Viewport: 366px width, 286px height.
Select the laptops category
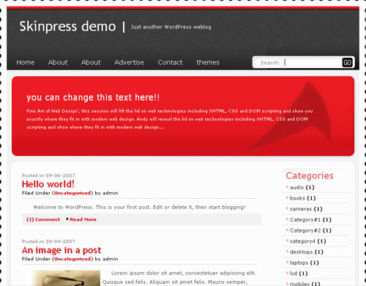click(299, 263)
